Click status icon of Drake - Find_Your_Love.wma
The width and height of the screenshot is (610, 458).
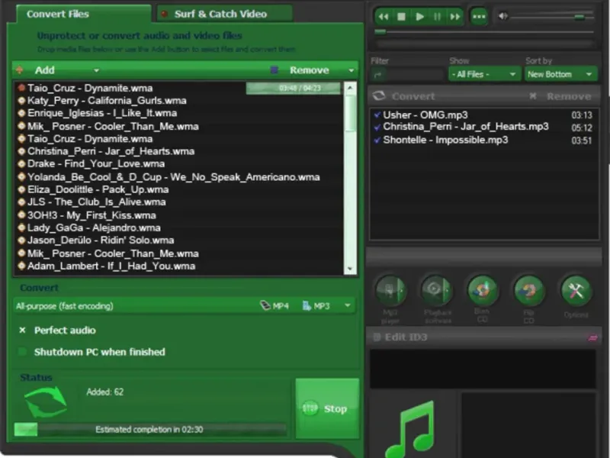22,163
